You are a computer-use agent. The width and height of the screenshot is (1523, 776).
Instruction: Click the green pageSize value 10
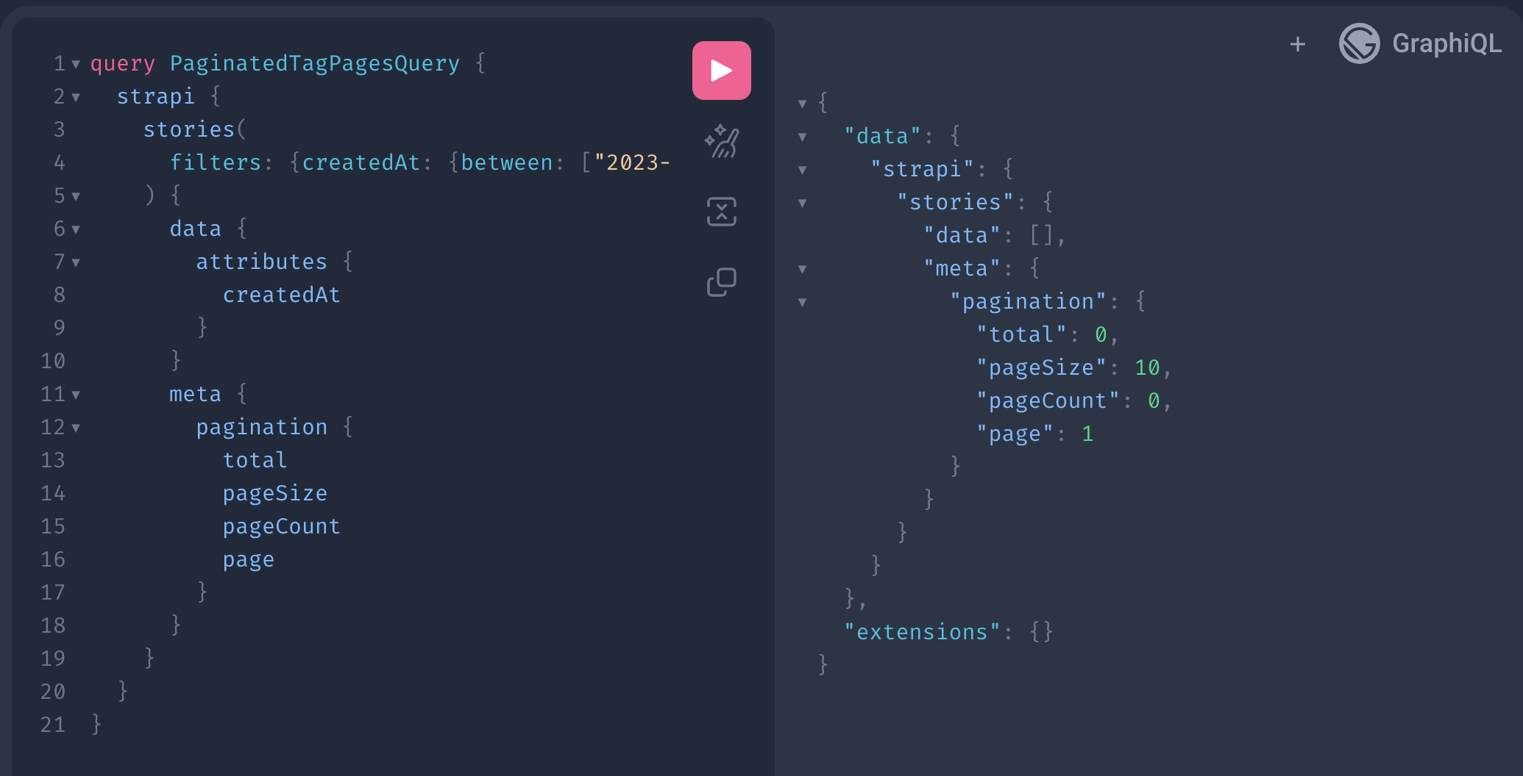[1146, 367]
